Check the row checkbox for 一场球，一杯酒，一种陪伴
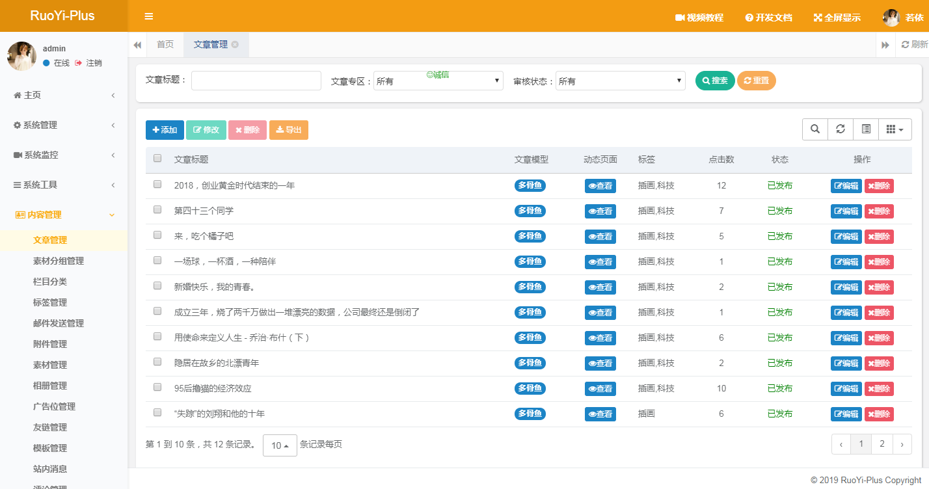Image resolution: width=929 pixels, height=489 pixels. coord(157,260)
